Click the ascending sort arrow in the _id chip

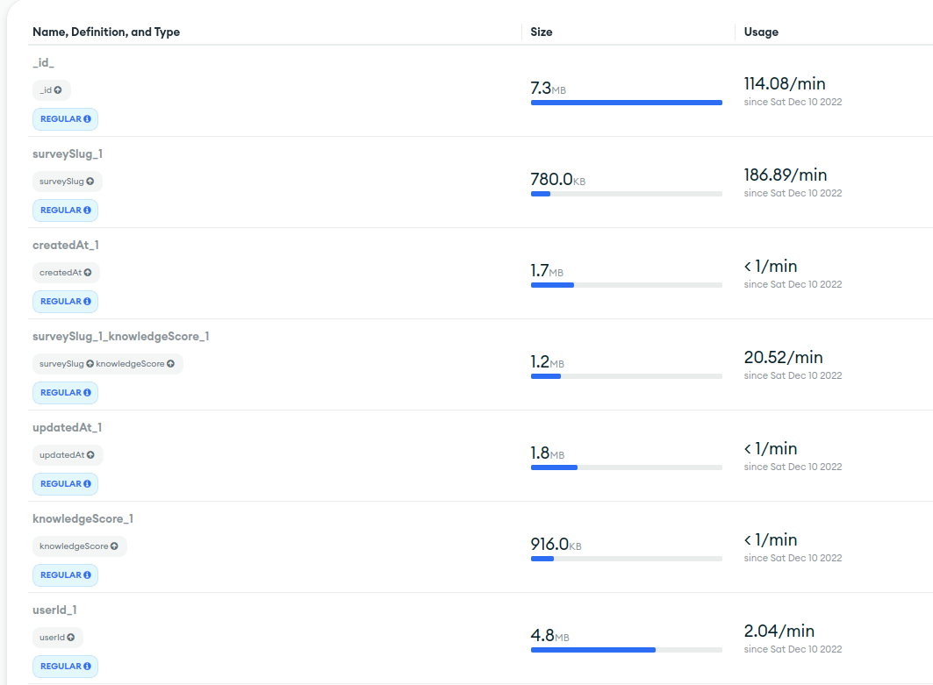point(58,90)
